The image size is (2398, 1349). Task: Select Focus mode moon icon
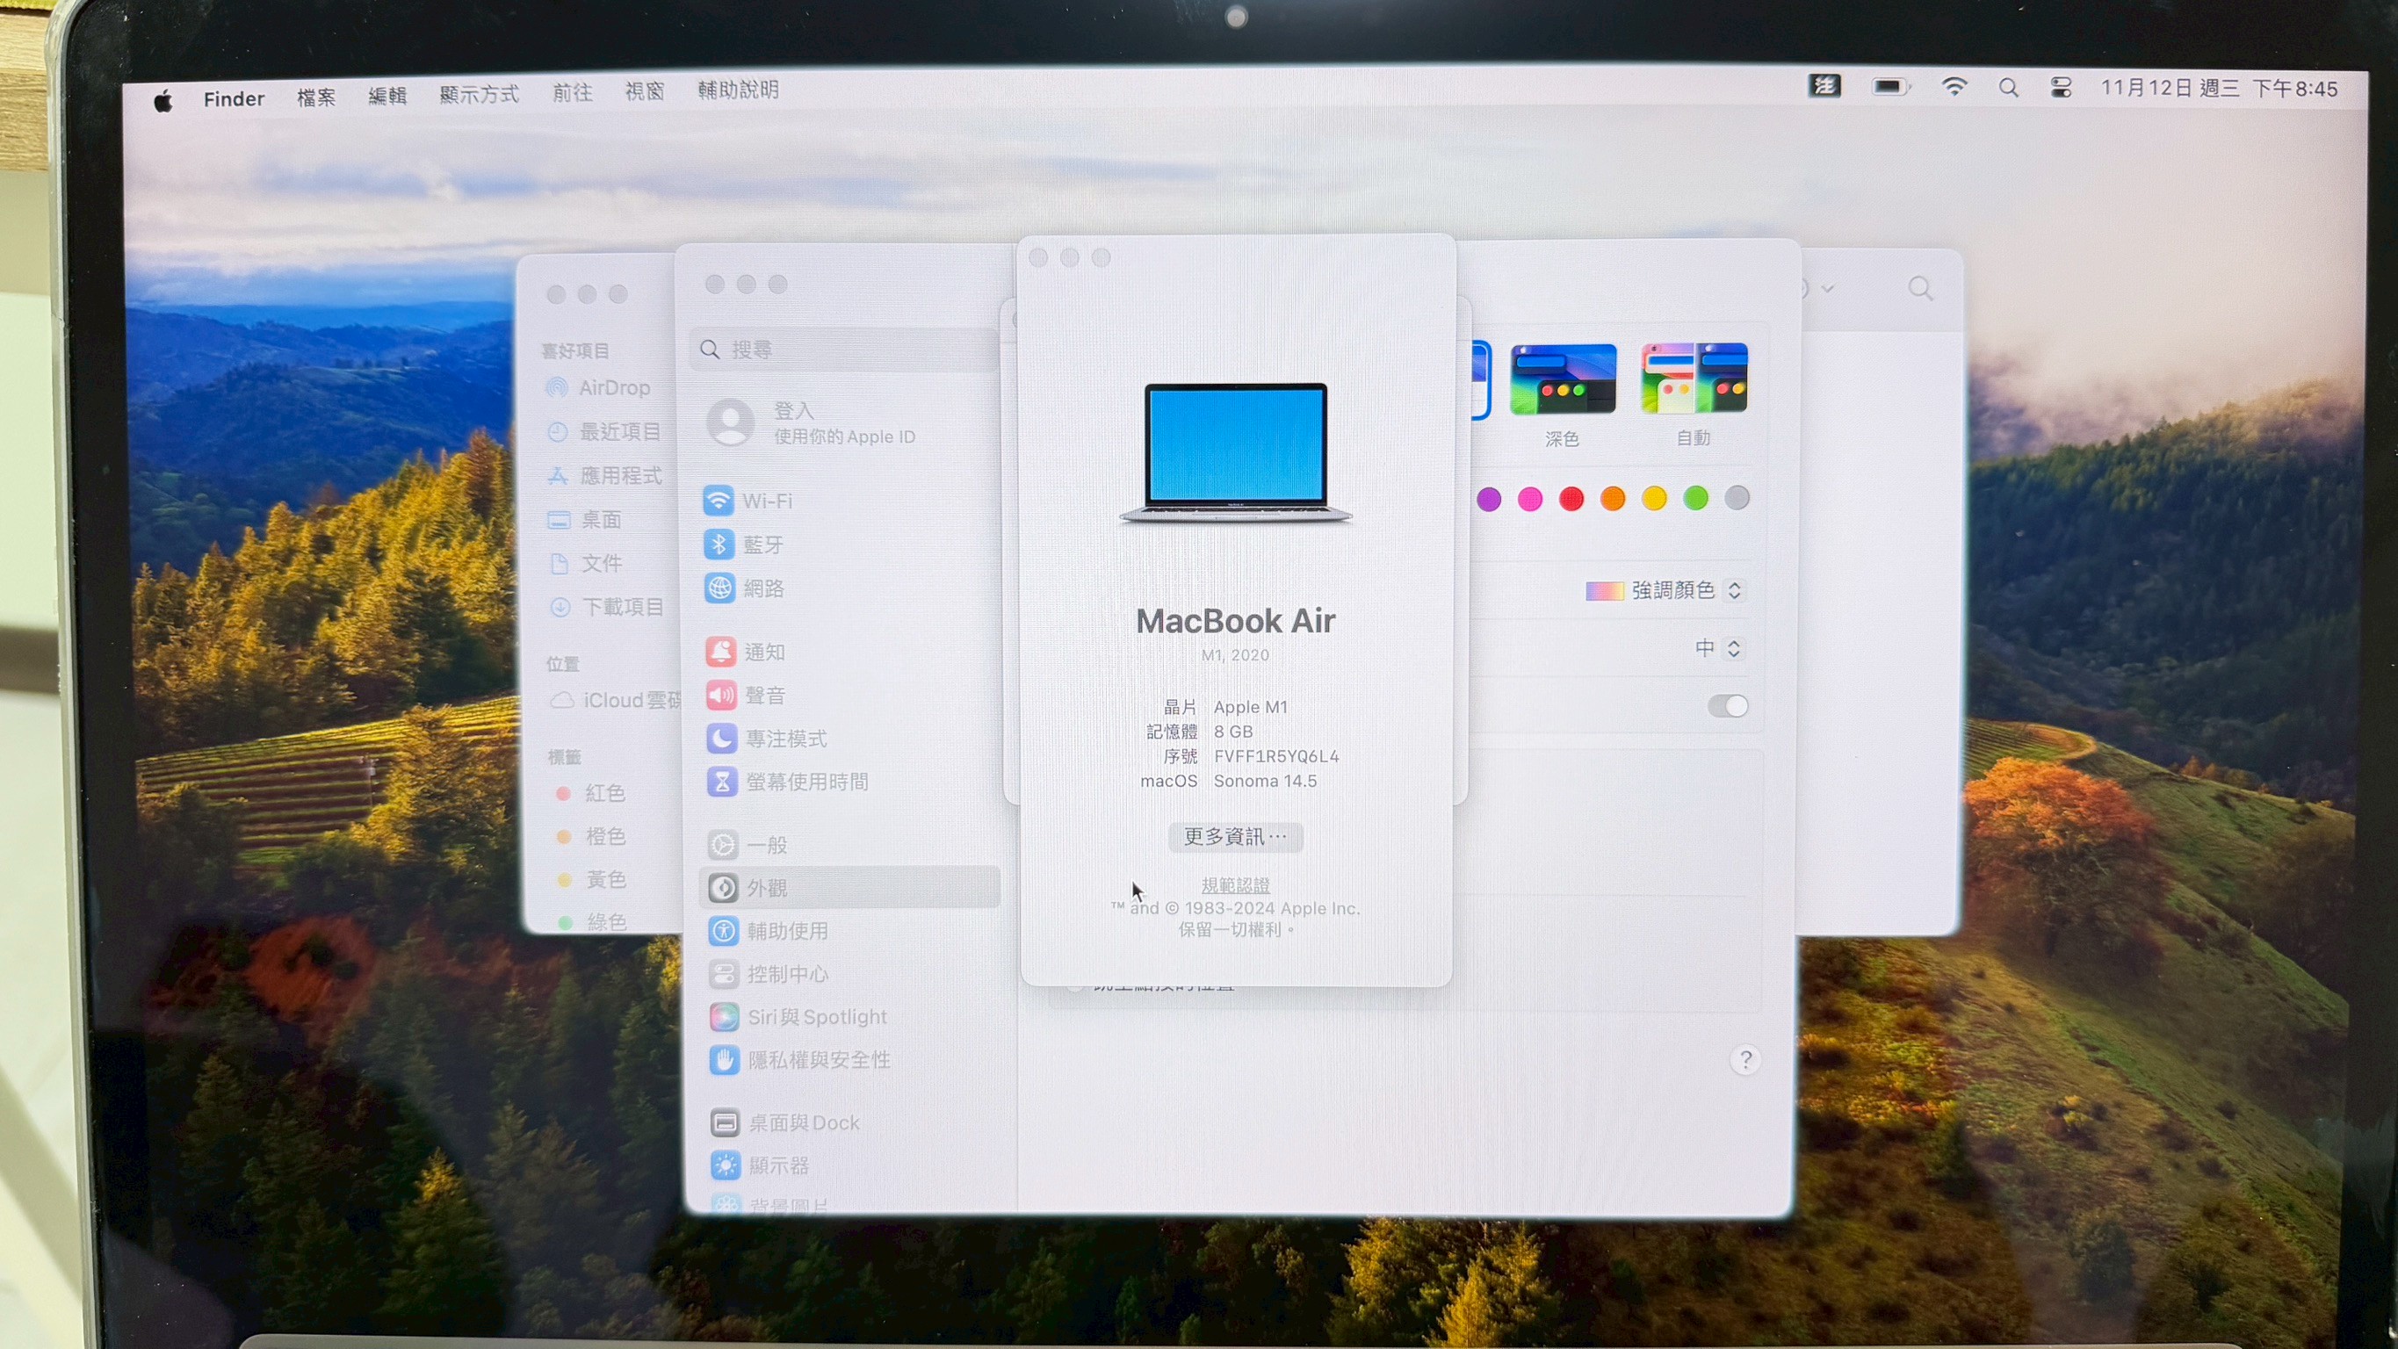click(721, 739)
